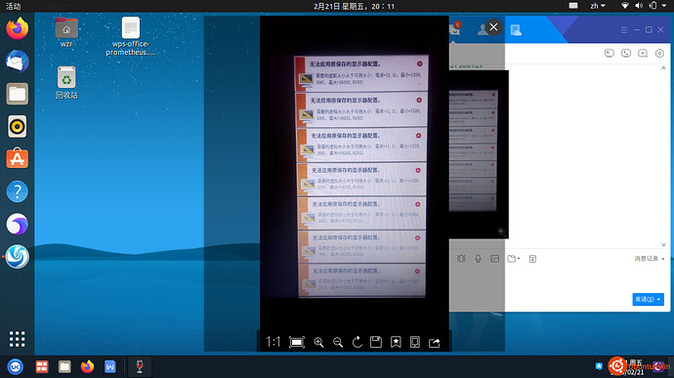Viewport: 674px width, 378px height.
Task: Open the system volume indicator
Action: pyautogui.click(x=639, y=6)
